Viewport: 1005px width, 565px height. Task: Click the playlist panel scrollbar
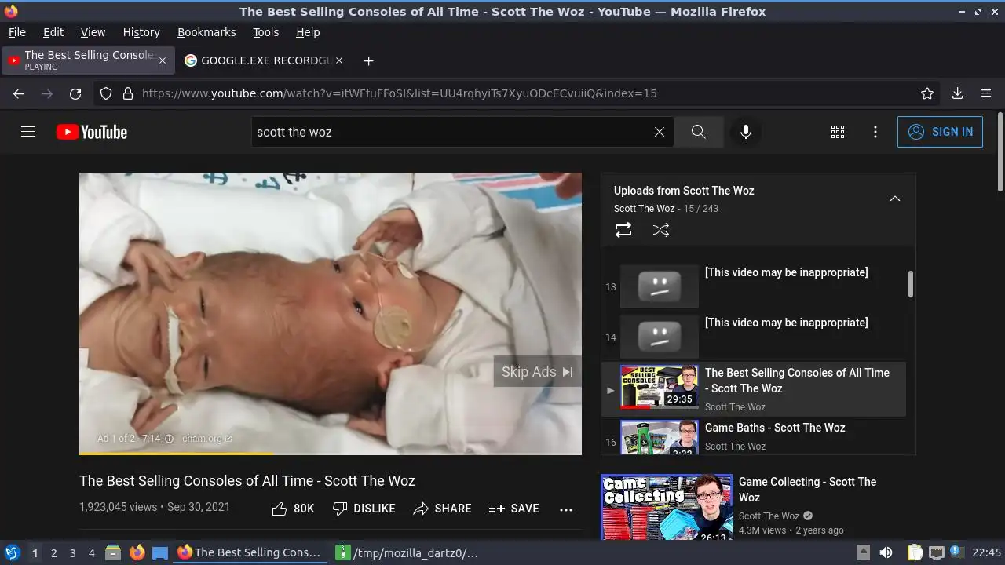tap(911, 284)
